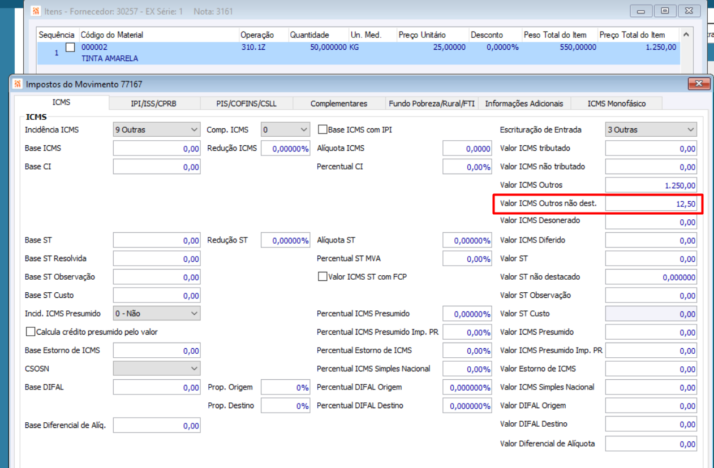Click the Base Diferencial de Alíq. field
The image size is (714, 468).
157,426
